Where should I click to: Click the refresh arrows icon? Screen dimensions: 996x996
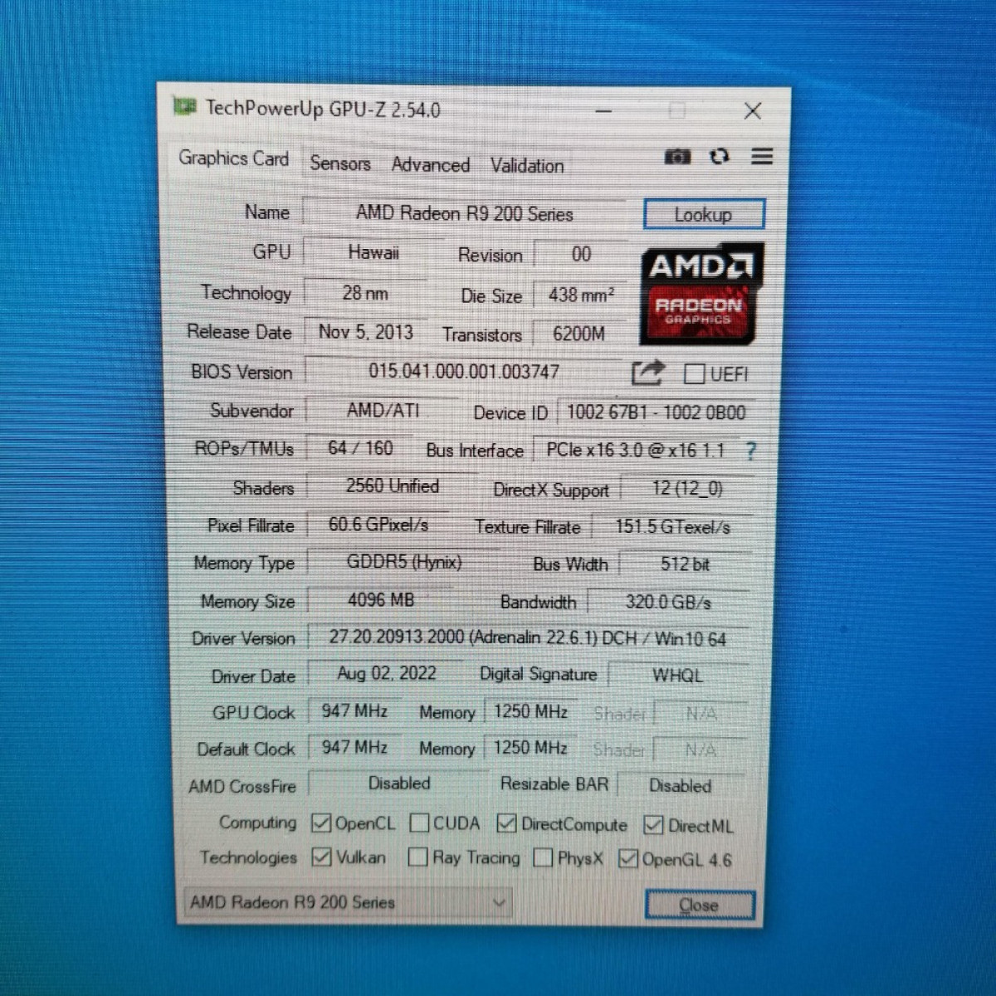tap(720, 156)
